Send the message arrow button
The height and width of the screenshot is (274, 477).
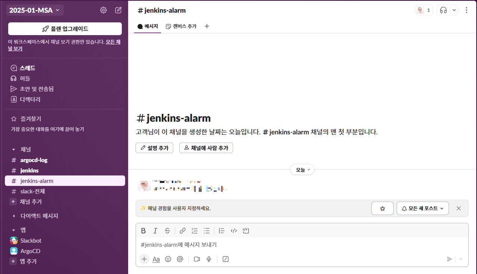[450, 259]
